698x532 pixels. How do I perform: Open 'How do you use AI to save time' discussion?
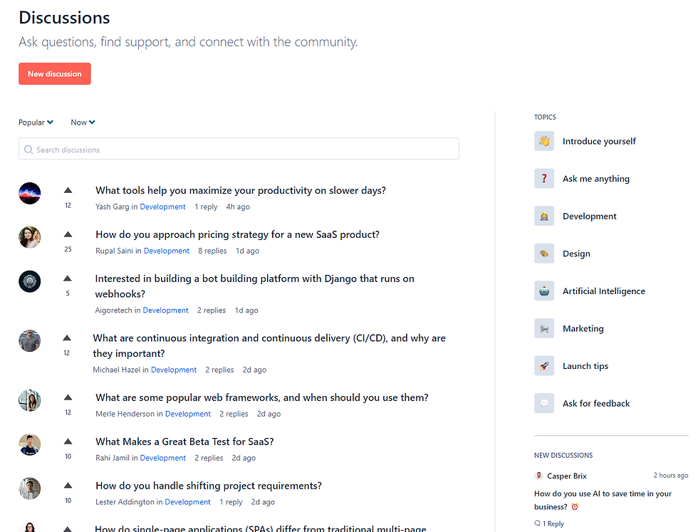coord(603,500)
